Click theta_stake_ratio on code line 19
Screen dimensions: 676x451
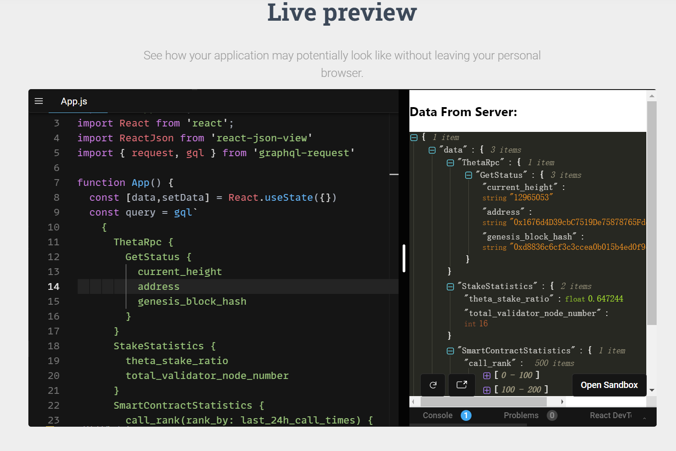point(177,361)
